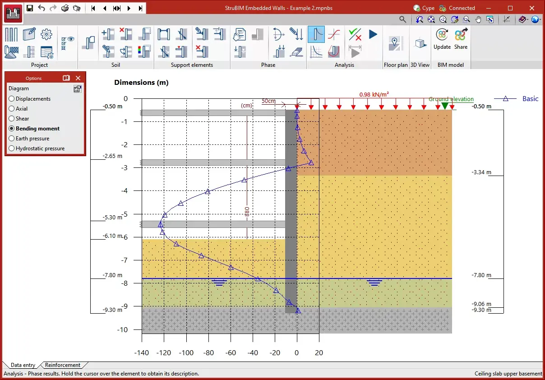545x380 pixels.
Task: Click the loads pencil with arrows Phase icon
Action: click(x=296, y=34)
